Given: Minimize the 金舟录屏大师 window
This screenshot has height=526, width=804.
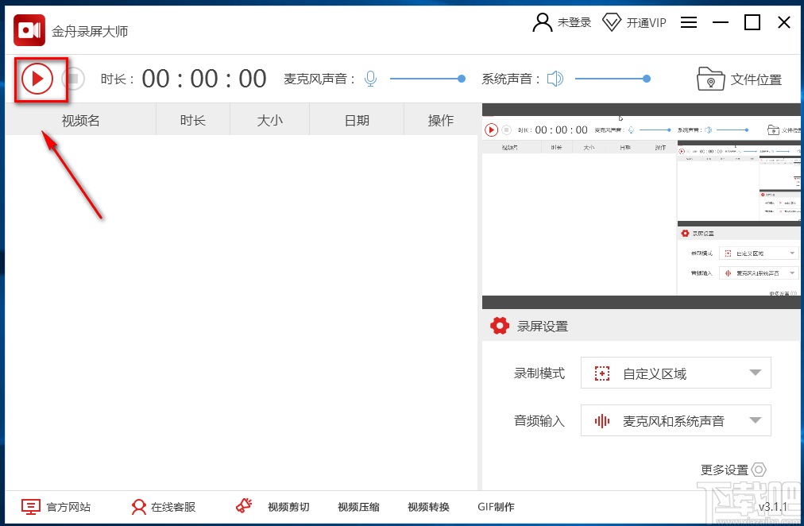Looking at the screenshot, I should [721, 22].
